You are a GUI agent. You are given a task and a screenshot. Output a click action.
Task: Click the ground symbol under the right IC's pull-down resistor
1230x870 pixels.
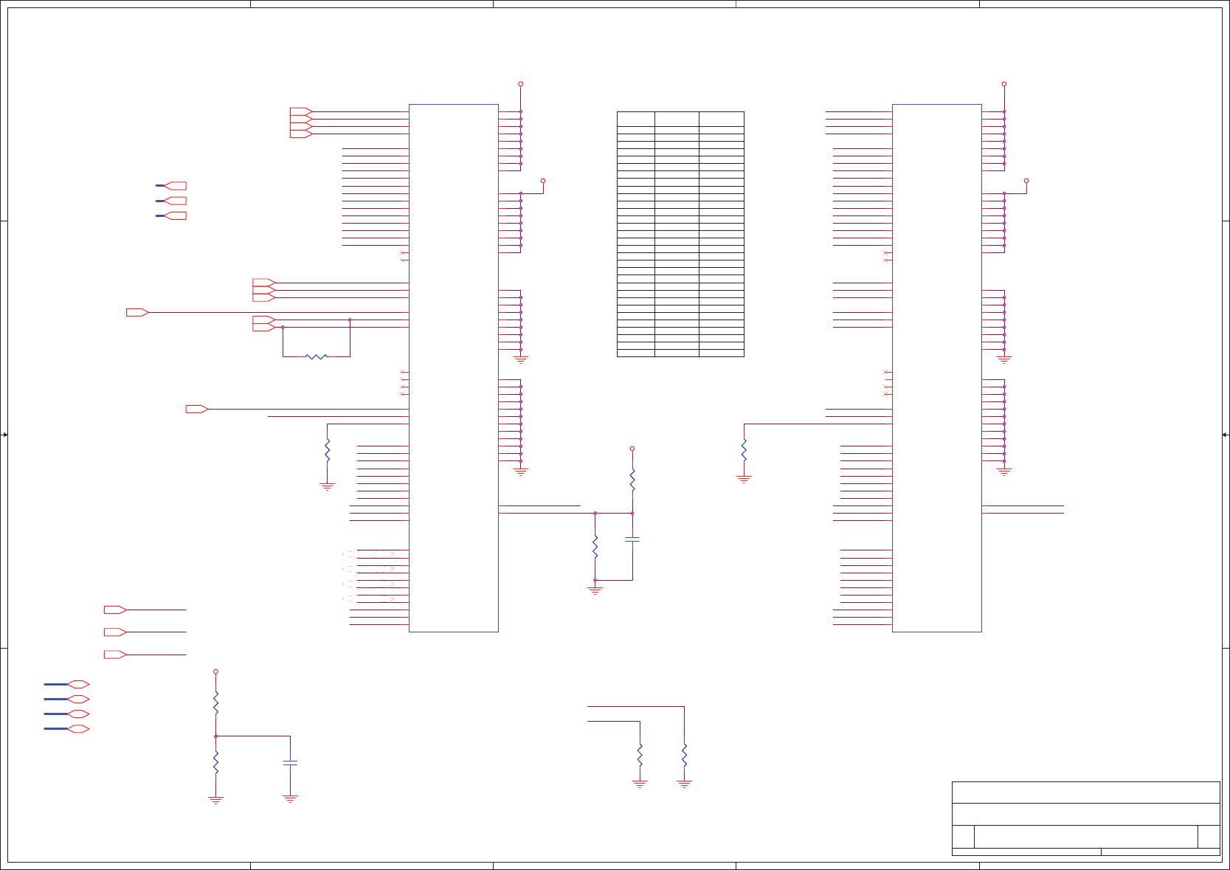coord(744,480)
